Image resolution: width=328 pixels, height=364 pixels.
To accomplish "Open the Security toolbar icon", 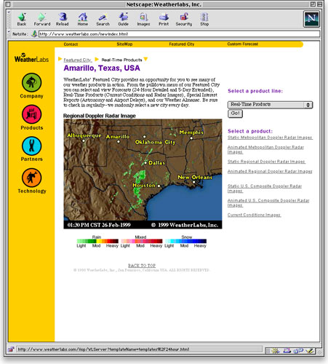I will click(184, 17).
